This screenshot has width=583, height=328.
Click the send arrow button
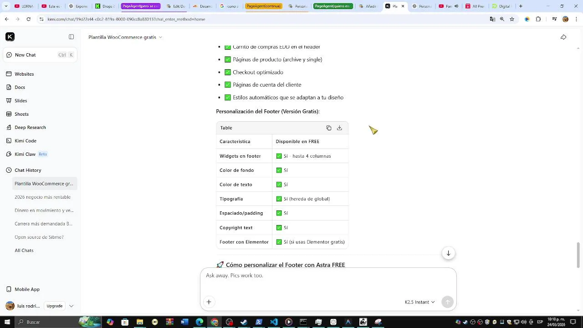pos(447,302)
